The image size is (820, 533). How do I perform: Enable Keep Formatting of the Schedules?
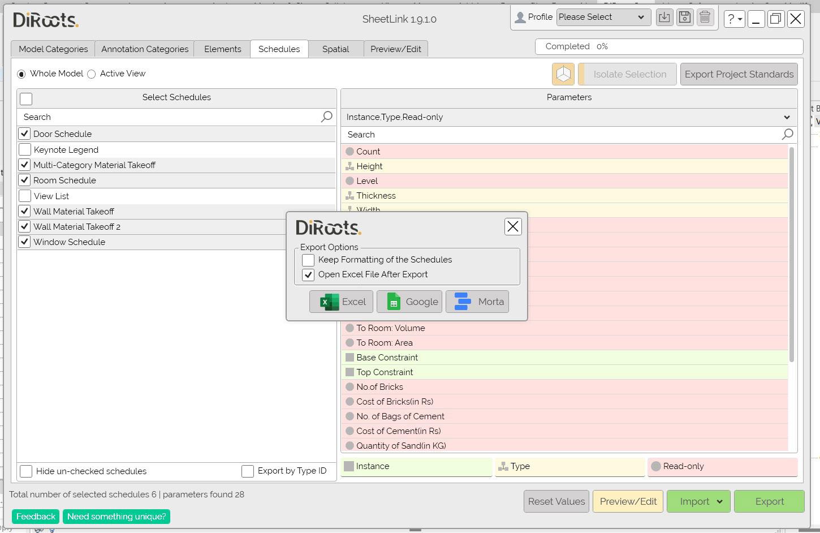[308, 260]
